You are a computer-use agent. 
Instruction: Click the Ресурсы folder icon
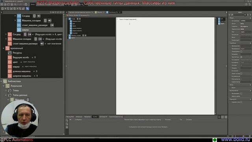pyautogui.click(x=10, y=53)
